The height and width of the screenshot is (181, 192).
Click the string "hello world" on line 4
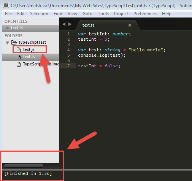146,50
